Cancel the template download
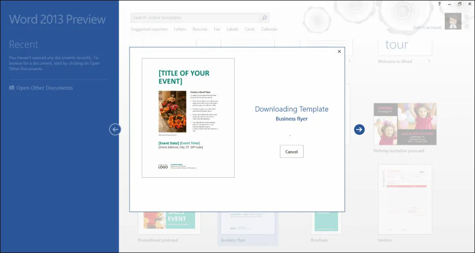The height and width of the screenshot is (253, 475). [x=292, y=152]
